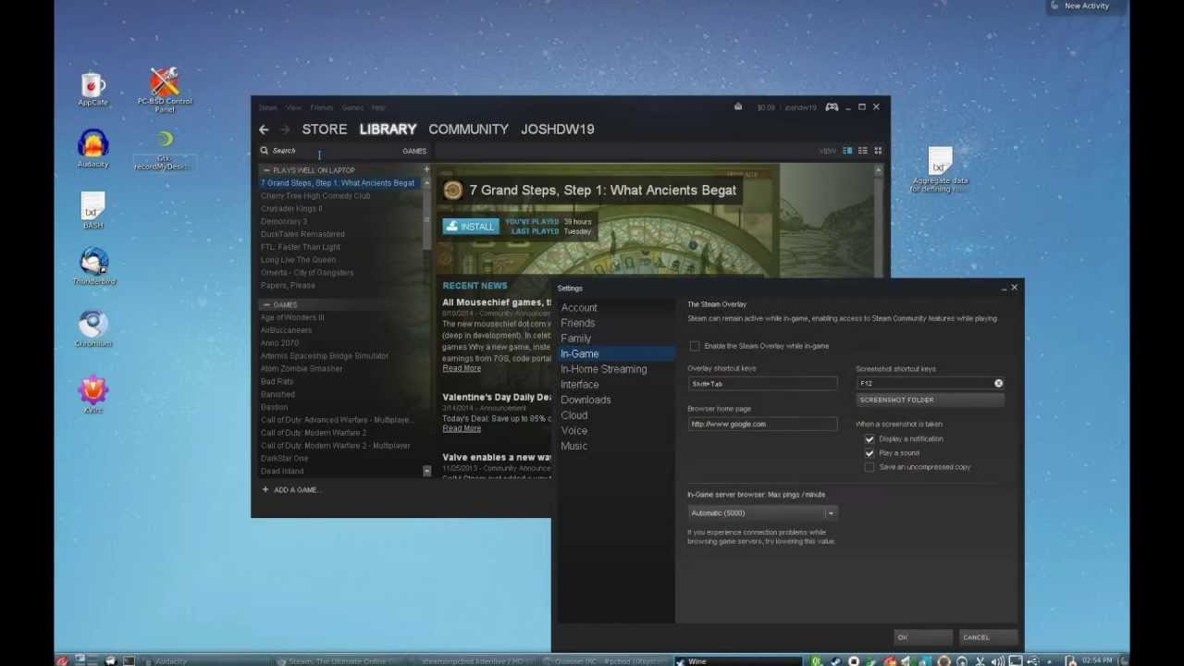Screen dimensions: 1184x666
Task: Click ADD A GAME... link
Action: click(298, 489)
